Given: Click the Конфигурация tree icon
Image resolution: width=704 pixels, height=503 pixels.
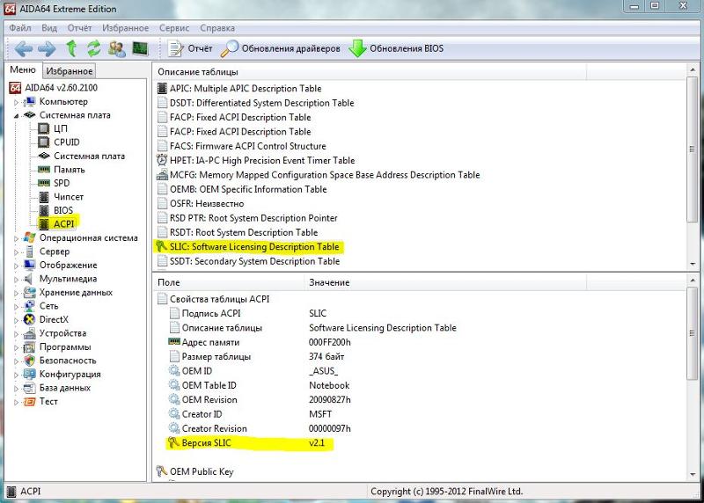Looking at the screenshot, I should click(30, 375).
